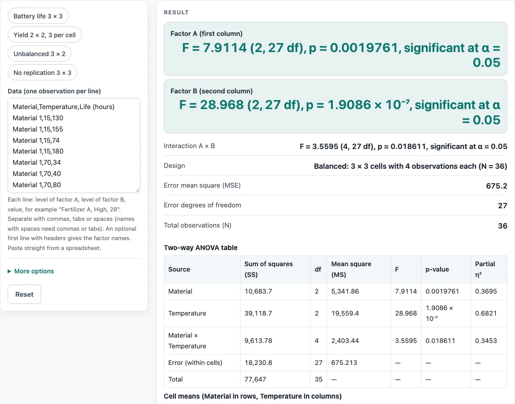Screen dimensions: 515x404
Task: Click the Factor A (first column) heading
Action: [206, 34]
